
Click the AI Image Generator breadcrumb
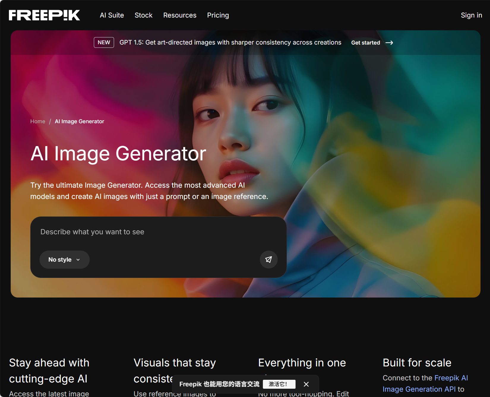click(79, 121)
